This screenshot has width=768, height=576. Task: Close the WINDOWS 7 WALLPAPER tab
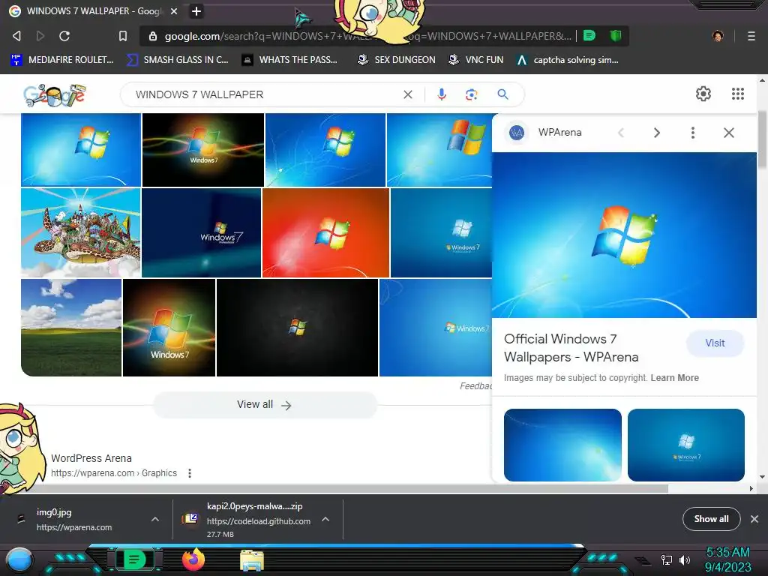(174, 10)
